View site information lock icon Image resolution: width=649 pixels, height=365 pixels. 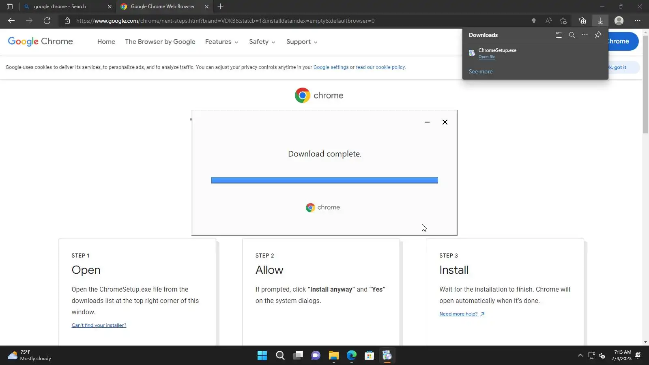[67, 21]
